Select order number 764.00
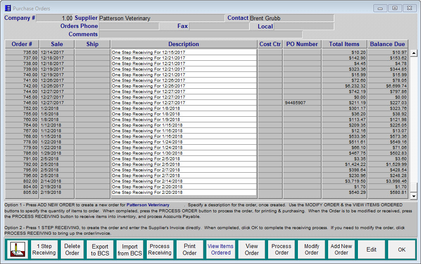This screenshot has width=421, height=264. (22, 125)
